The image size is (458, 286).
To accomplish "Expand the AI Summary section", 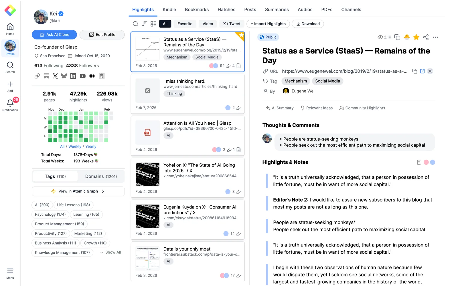I will [x=280, y=108].
